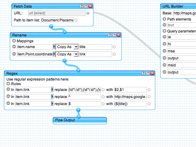Click the Path to item list field
The width and height of the screenshot is (196, 147).
tap(57, 20)
